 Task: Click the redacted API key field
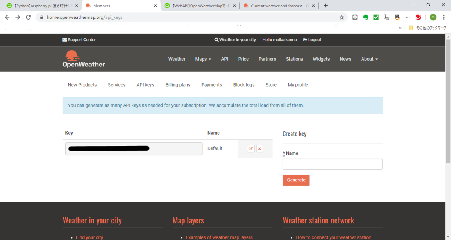coord(134,149)
